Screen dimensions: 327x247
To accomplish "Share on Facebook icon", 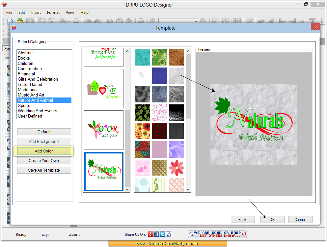I will [157, 234].
